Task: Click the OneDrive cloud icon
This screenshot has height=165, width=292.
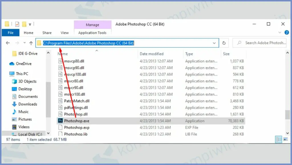Action: click(x=12, y=64)
